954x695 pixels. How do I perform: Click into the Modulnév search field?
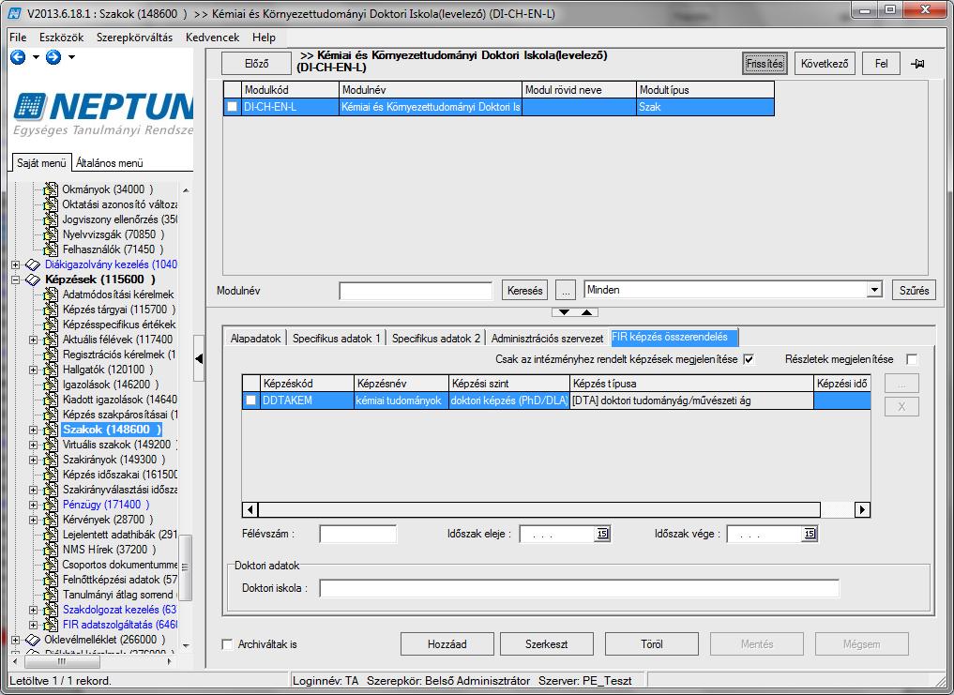416,291
